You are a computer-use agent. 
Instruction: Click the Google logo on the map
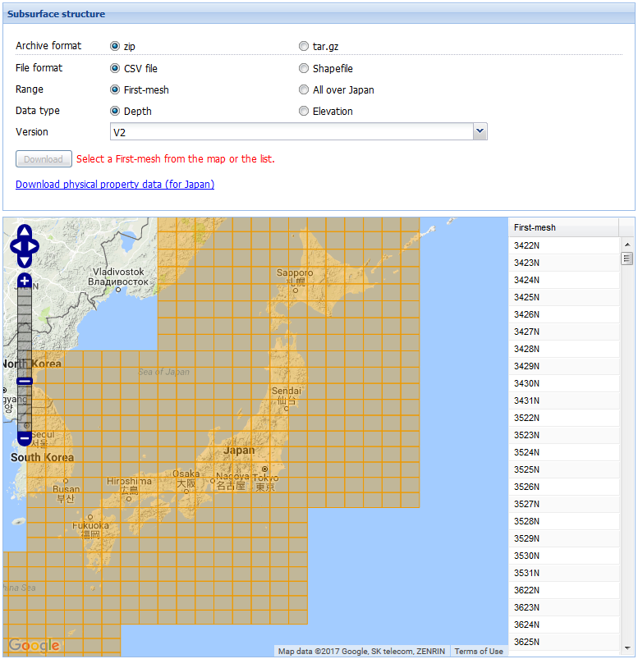[34, 645]
